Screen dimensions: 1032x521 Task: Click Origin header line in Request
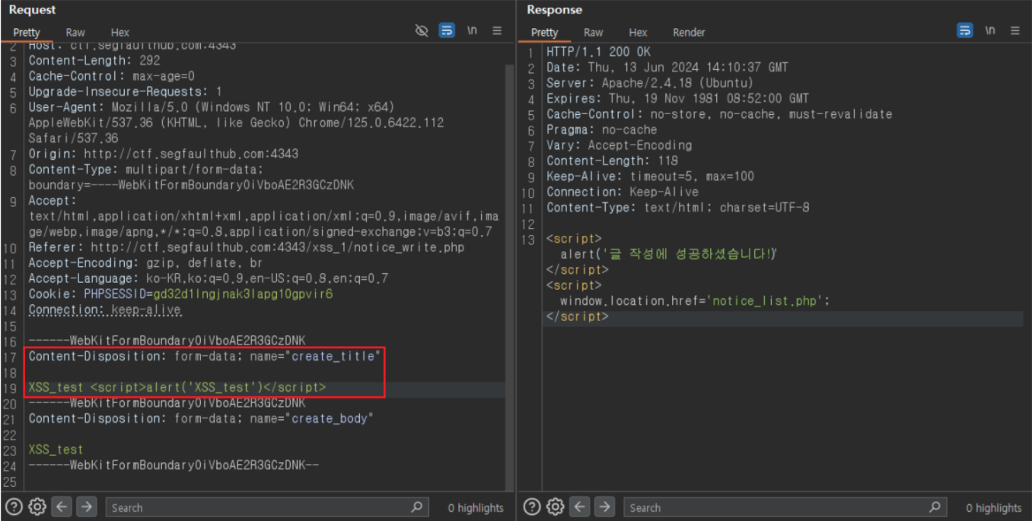(164, 154)
